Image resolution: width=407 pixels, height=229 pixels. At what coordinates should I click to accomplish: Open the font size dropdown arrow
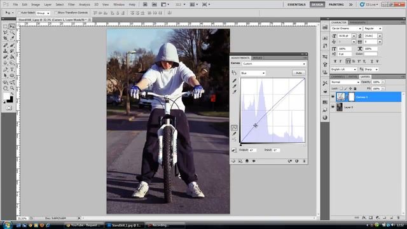354,36
